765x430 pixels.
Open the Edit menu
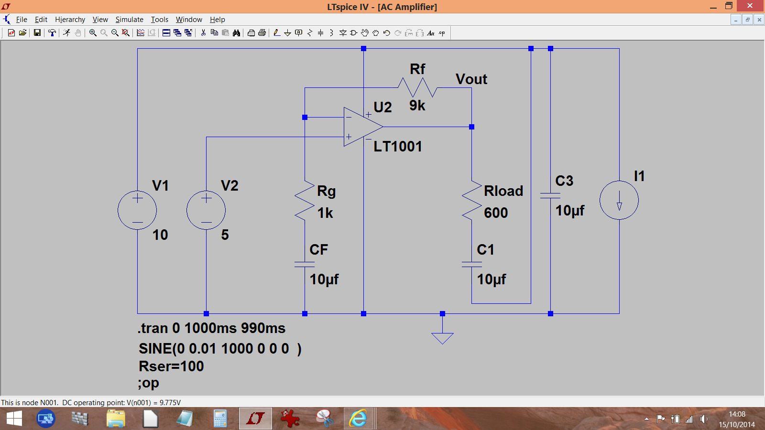41,20
